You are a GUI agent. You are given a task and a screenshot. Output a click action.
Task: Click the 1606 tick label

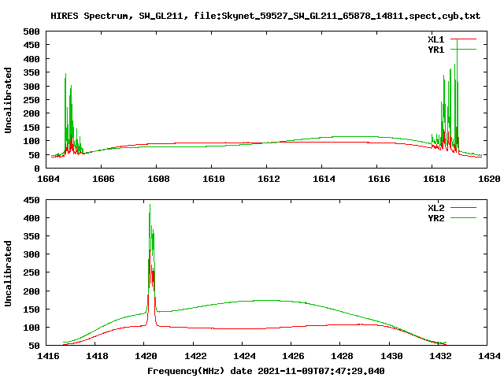[103, 179]
